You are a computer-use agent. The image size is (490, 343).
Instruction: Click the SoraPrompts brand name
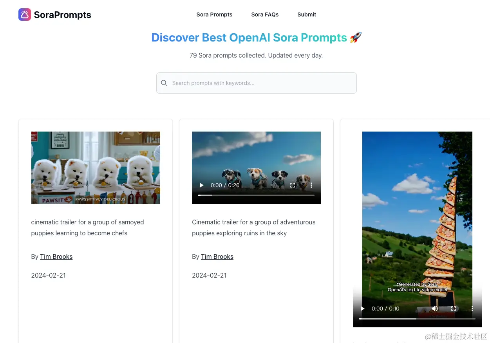tap(63, 15)
